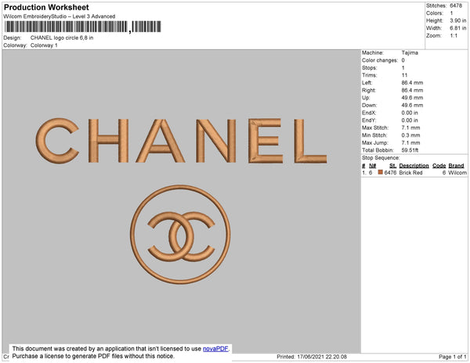The image size is (470, 363).
Task: Click the 'Printed: 17/06/2021 22.20.08' footer text
Action: click(312, 357)
